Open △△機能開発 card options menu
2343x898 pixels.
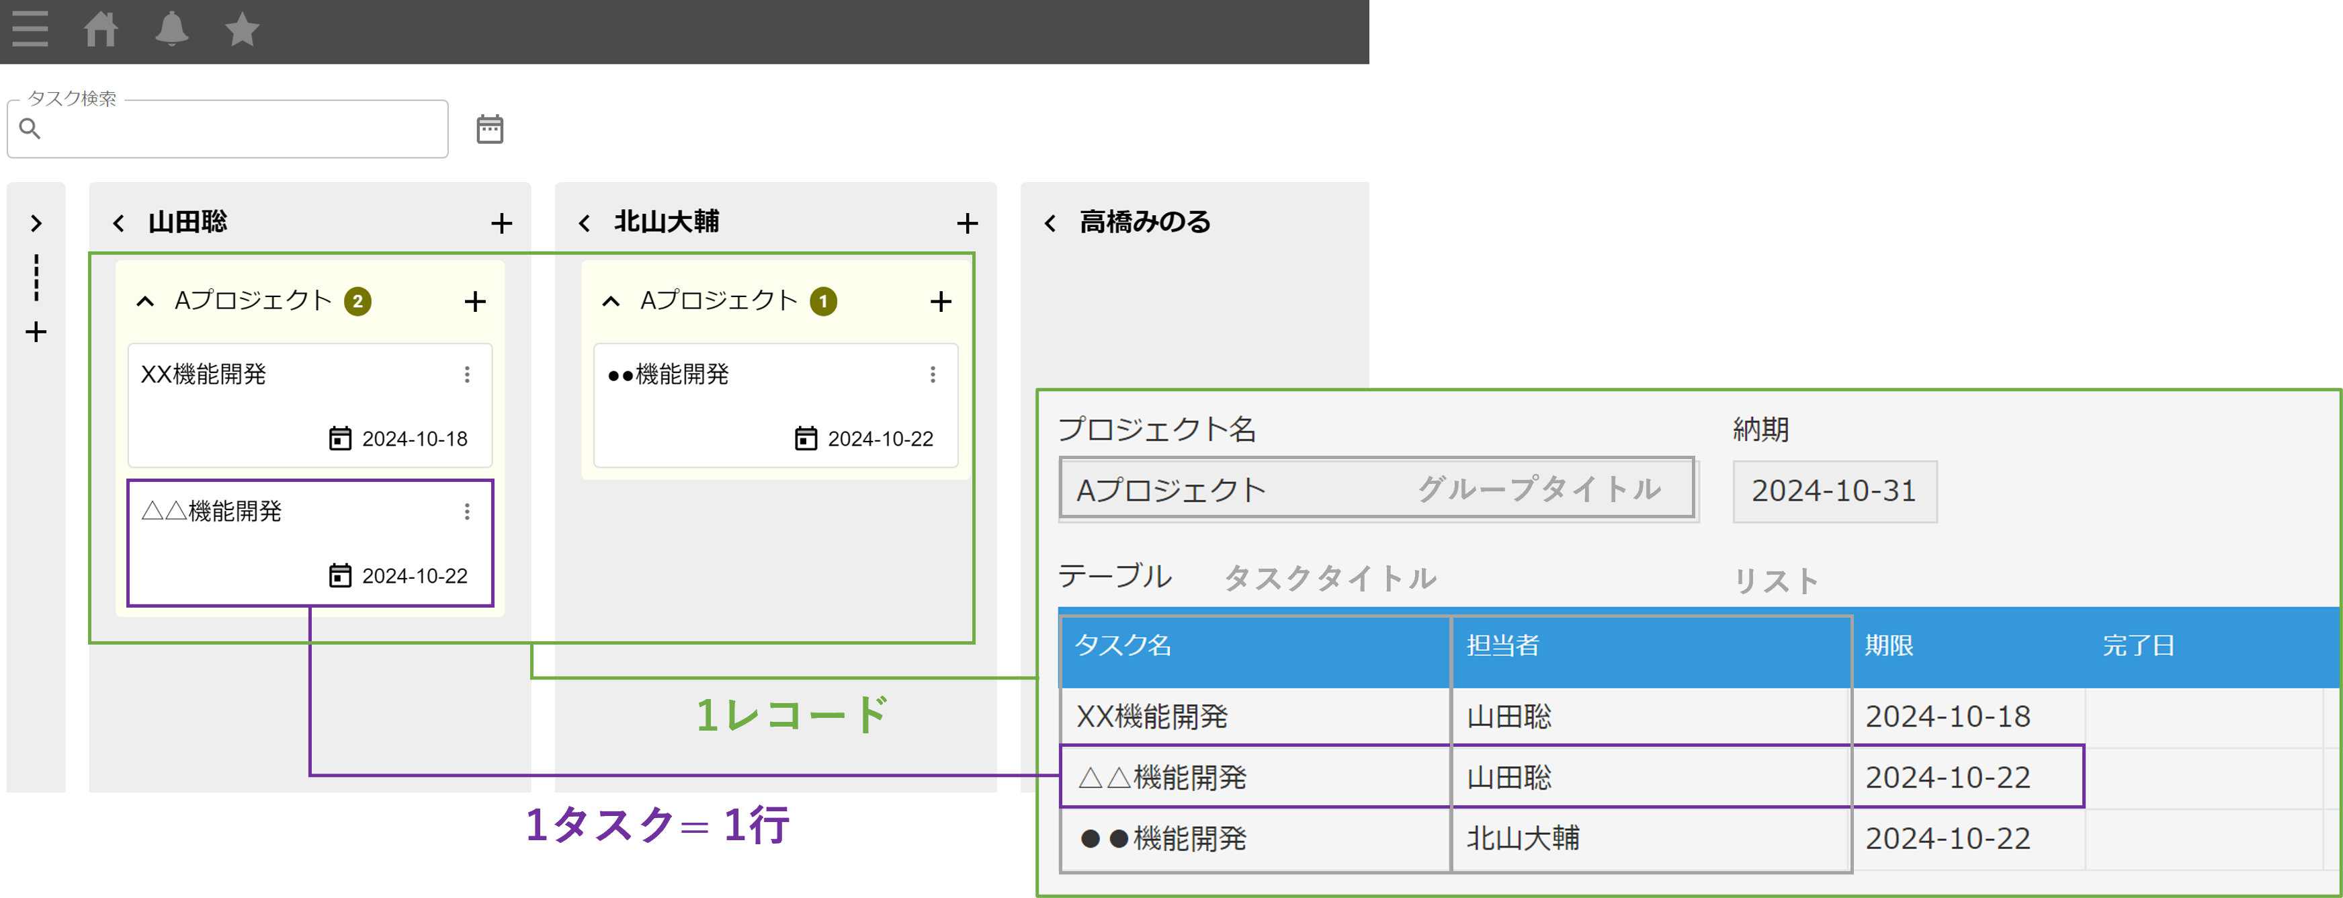(468, 512)
